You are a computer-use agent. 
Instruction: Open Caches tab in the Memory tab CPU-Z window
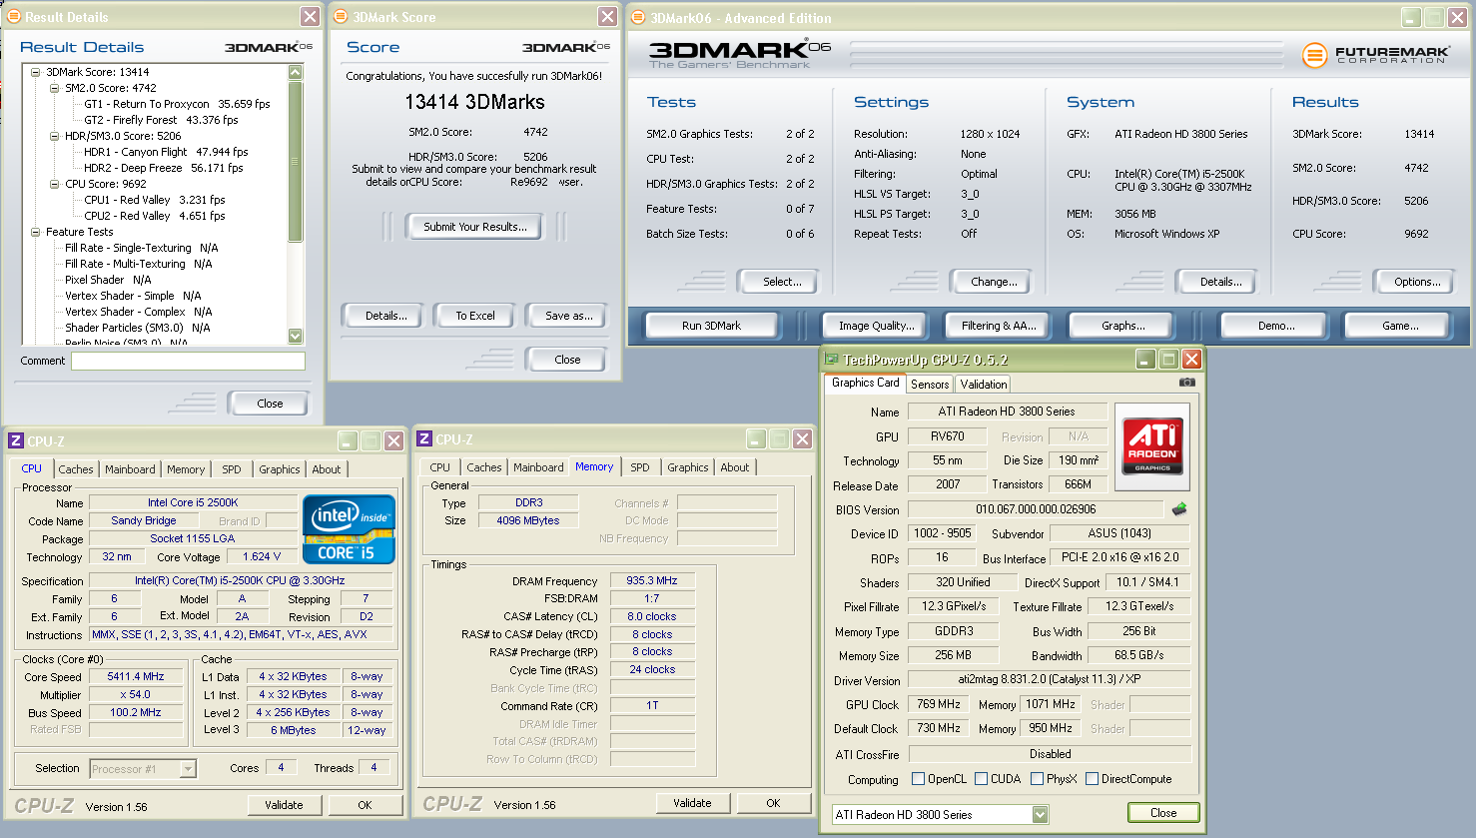point(484,467)
